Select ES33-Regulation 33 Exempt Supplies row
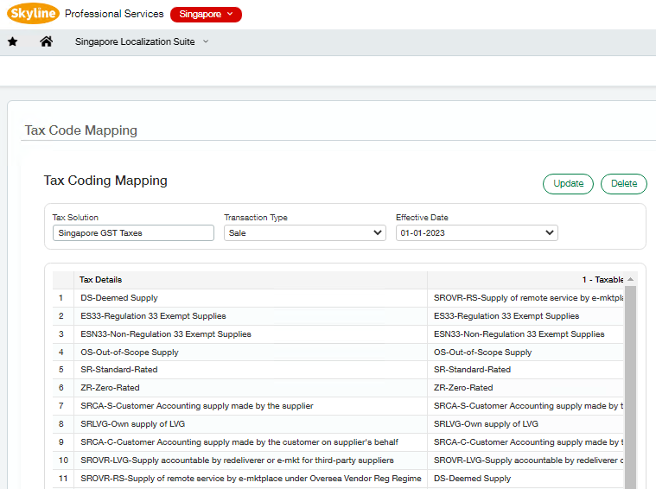This screenshot has width=656, height=489. 153,316
